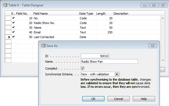Click the Code data type of field No.

coord(87,18)
